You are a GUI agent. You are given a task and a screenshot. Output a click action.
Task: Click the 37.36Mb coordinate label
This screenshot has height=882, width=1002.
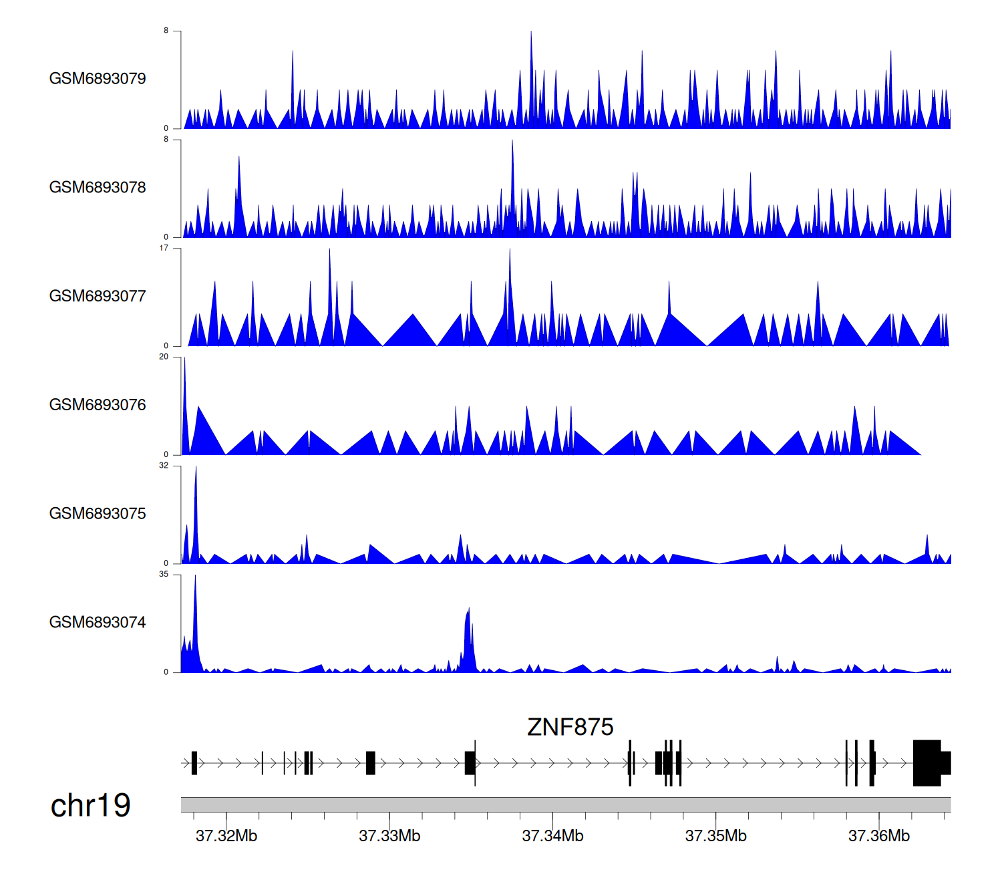click(x=878, y=836)
